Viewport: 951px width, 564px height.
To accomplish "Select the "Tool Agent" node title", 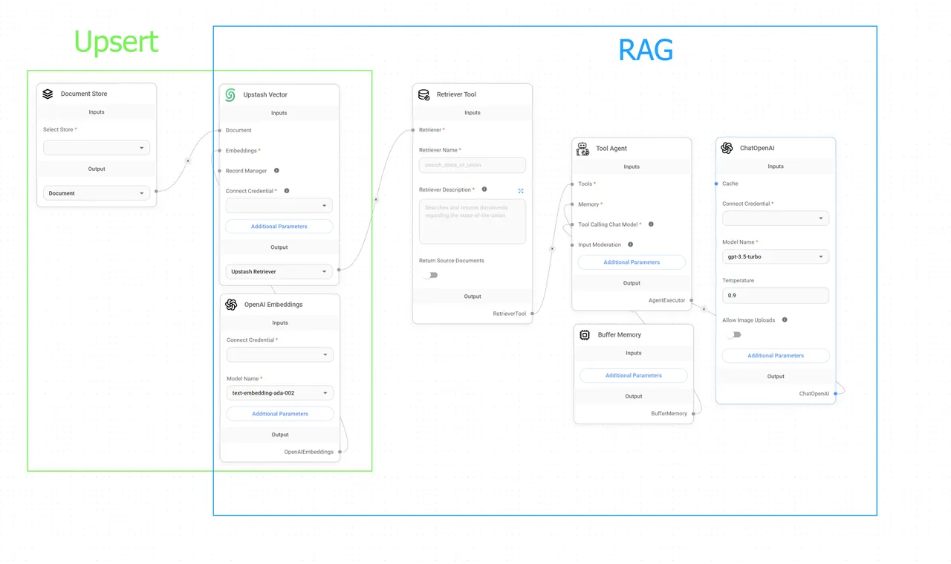I will point(611,149).
